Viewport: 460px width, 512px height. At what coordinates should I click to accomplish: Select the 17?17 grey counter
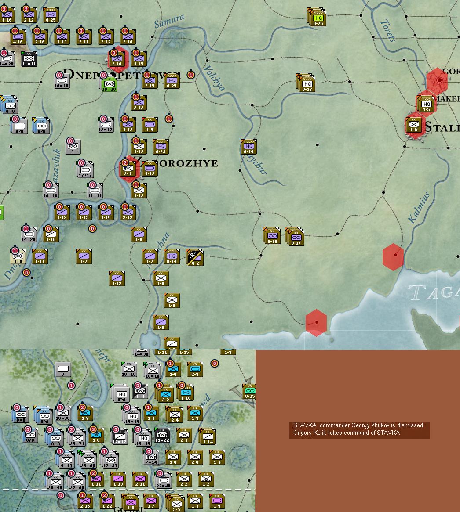(x=85, y=170)
